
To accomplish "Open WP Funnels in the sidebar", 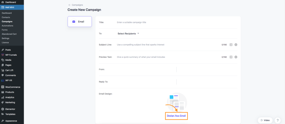I will (x=11, y=55).
